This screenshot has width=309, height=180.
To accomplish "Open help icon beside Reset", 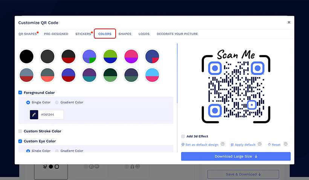I will pos(286,144).
